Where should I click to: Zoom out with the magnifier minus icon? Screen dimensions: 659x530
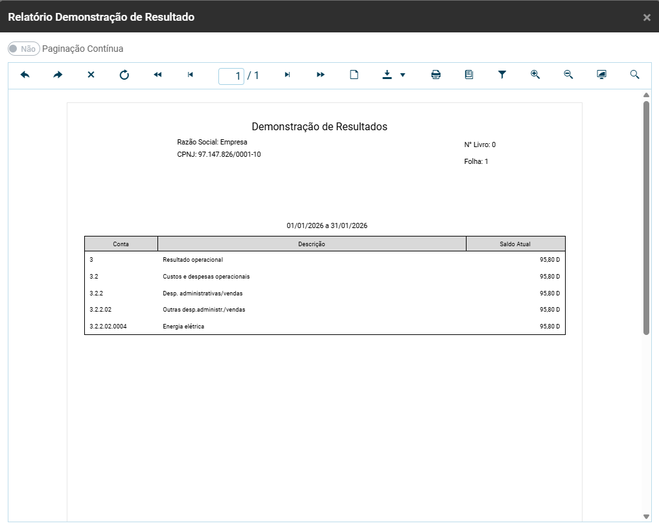click(x=568, y=75)
